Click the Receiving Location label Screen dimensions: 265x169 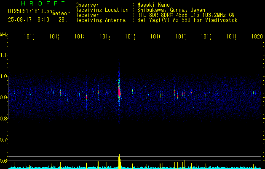[102, 10]
